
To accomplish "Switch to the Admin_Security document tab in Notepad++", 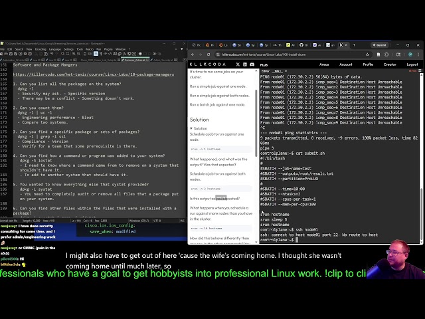I will coord(163,60).
